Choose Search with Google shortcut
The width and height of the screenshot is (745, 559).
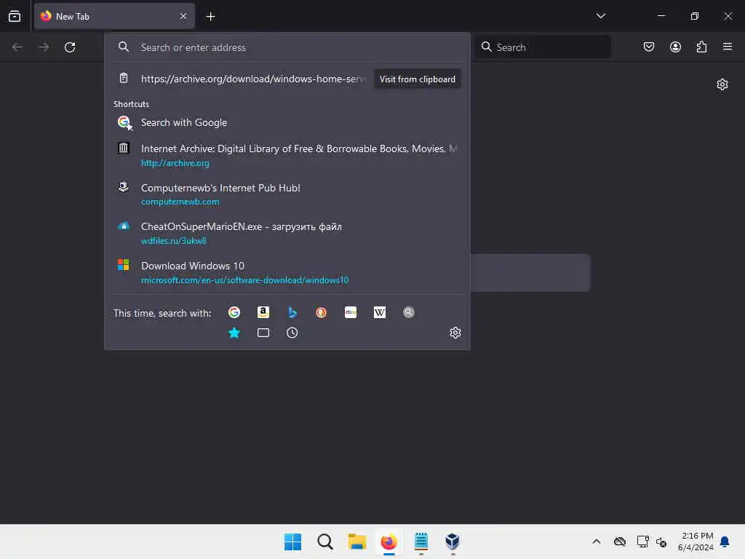[287, 122]
